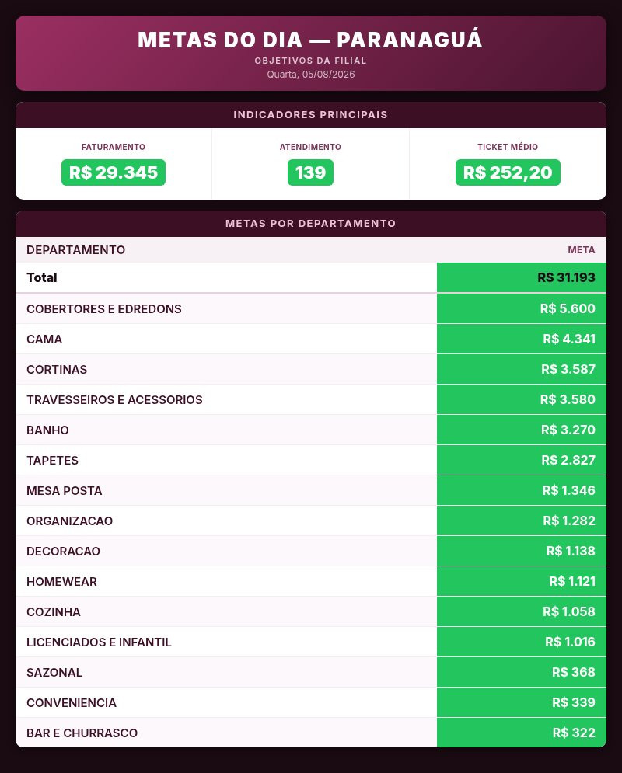Click the Ticket Médio value R$ 252,20

pos(508,172)
